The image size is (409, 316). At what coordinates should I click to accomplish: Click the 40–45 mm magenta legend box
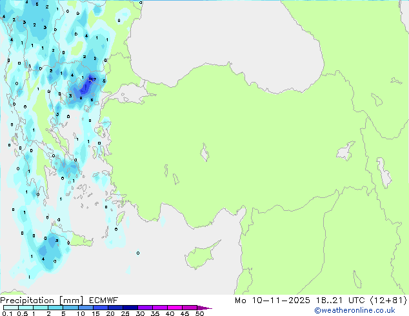click(175, 308)
